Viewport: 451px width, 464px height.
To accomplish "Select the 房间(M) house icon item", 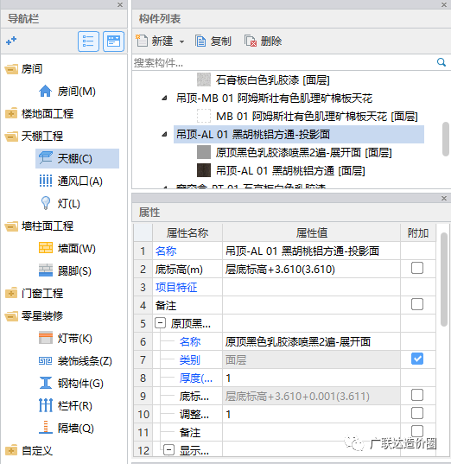I will pyautogui.click(x=67, y=91).
